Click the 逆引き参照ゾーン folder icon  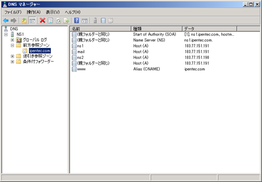pyautogui.click(x=18, y=56)
